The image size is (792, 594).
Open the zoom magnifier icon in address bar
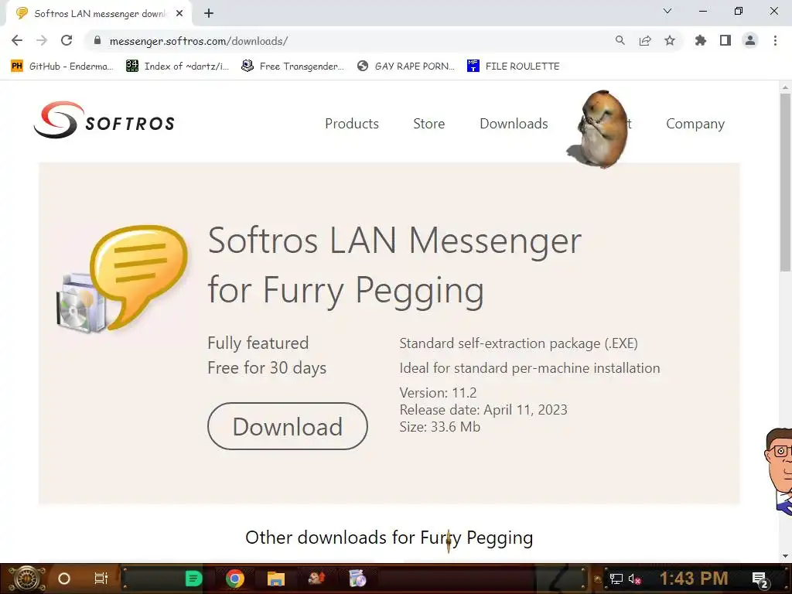pyautogui.click(x=620, y=40)
